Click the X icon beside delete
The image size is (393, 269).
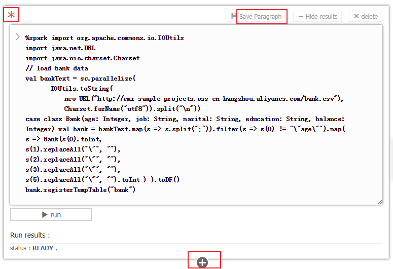[x=356, y=17]
